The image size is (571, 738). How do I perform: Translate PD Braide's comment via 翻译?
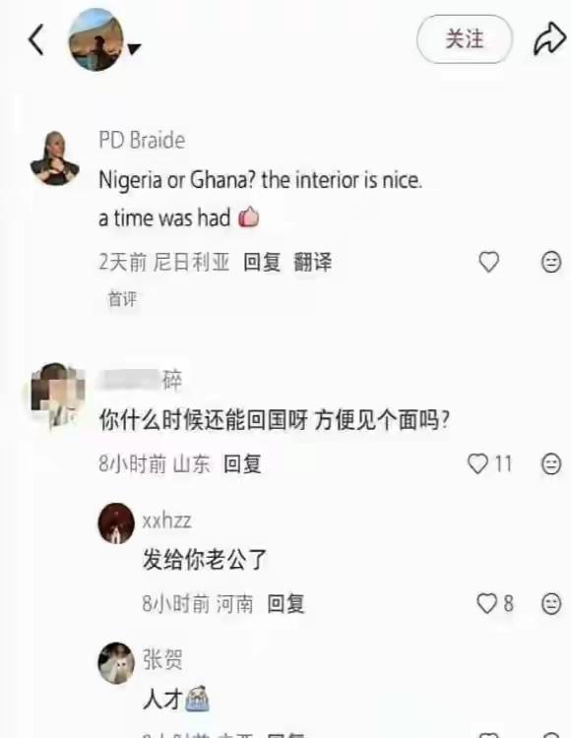tap(312, 262)
